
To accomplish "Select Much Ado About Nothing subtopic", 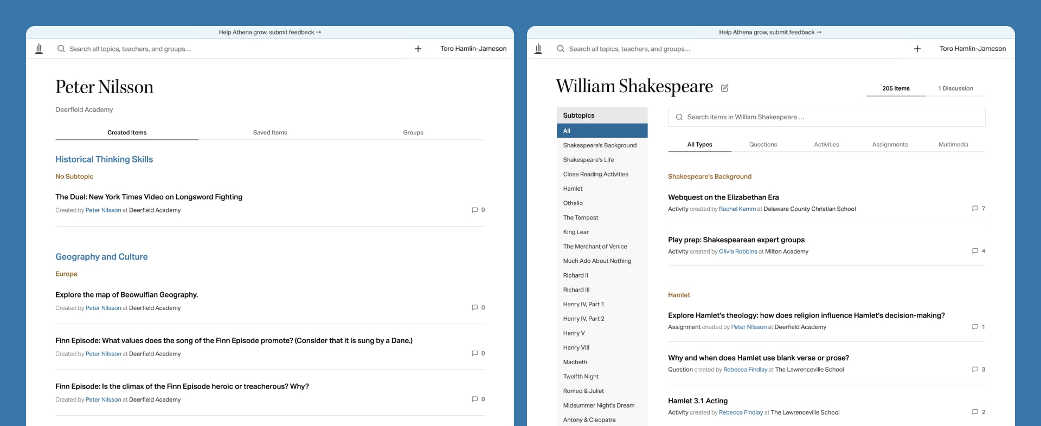I will pos(602,261).
